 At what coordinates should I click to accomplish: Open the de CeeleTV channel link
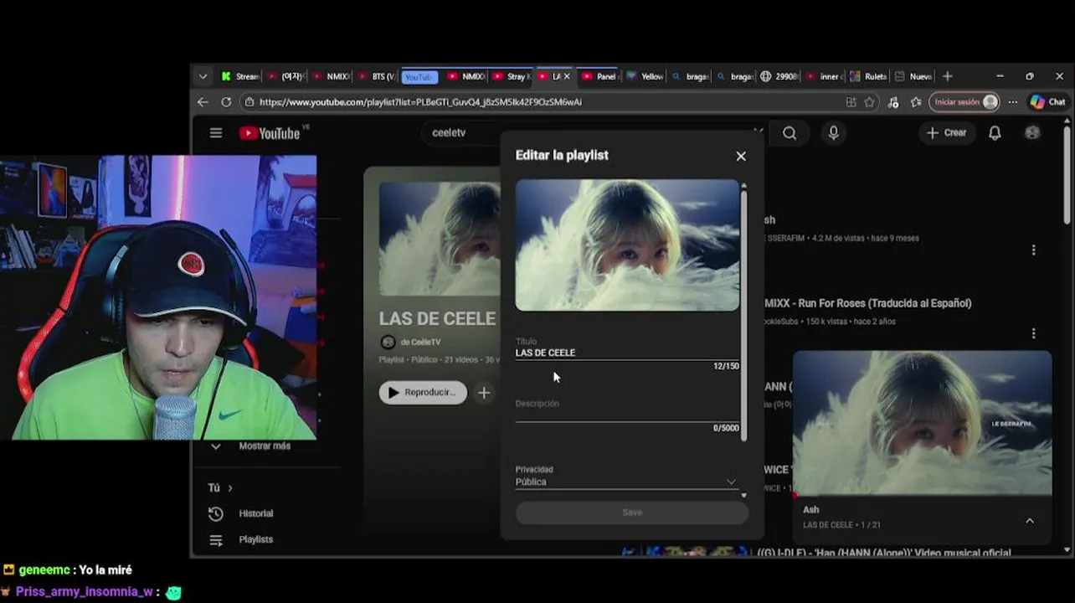420,342
